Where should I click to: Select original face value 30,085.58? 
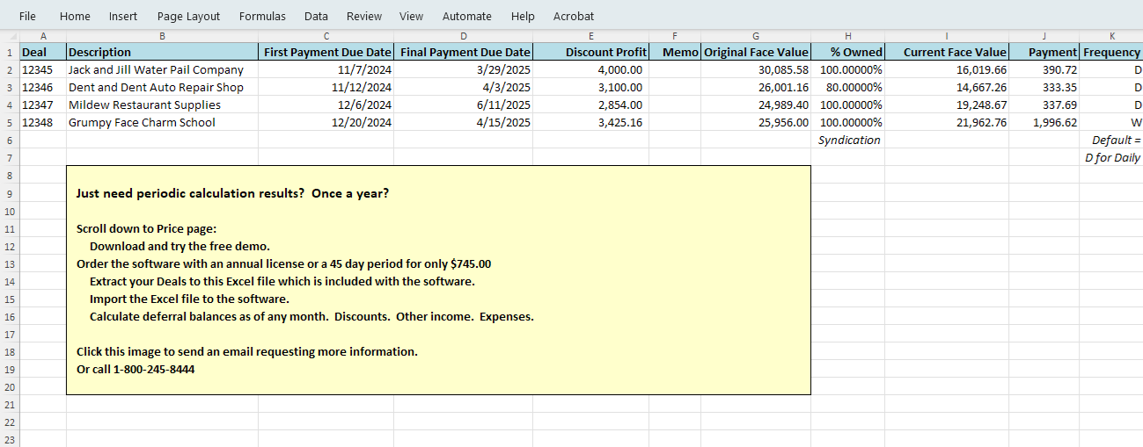point(756,69)
